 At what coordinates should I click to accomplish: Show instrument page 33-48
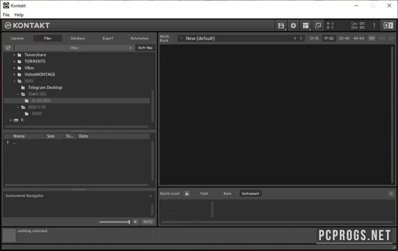tap(344, 38)
